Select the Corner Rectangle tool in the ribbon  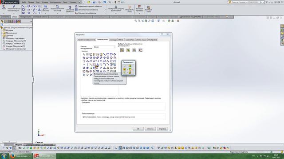(x=24, y=10)
